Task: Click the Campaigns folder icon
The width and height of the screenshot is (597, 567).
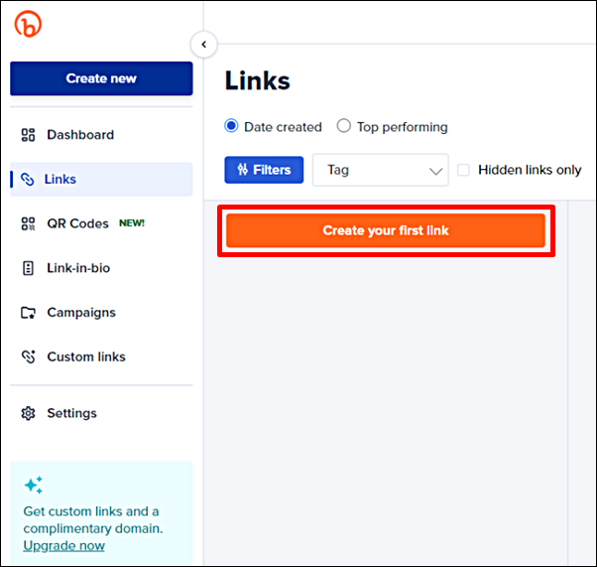Action: pos(28,313)
